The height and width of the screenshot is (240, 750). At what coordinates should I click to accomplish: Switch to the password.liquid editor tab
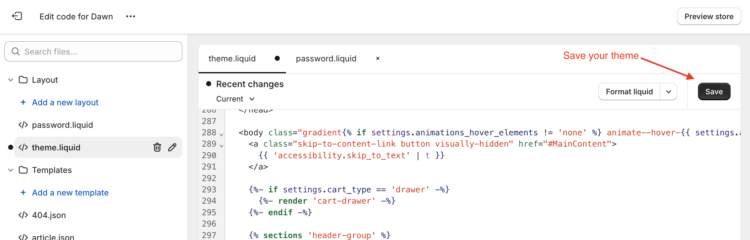326,59
